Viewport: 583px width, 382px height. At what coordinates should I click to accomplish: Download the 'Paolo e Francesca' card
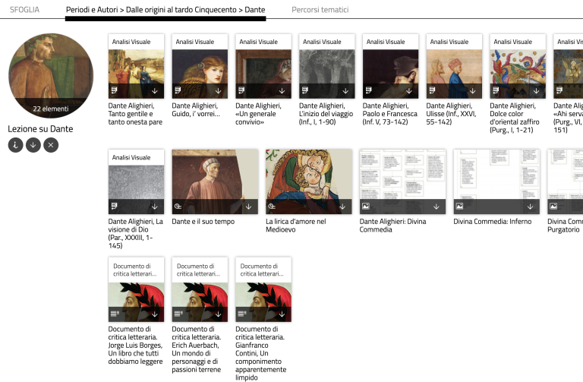409,90
